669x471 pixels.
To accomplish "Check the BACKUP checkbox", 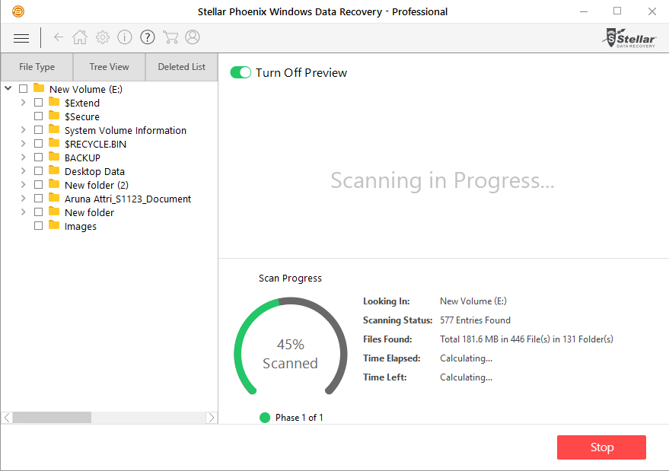I will (x=38, y=158).
